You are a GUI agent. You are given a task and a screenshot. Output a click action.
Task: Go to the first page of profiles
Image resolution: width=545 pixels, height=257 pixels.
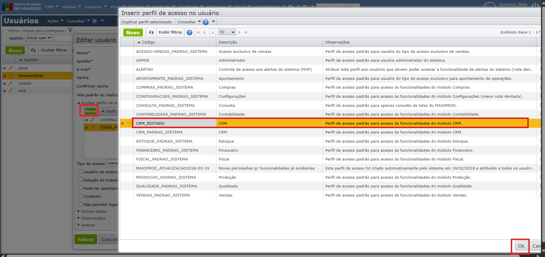198,32
